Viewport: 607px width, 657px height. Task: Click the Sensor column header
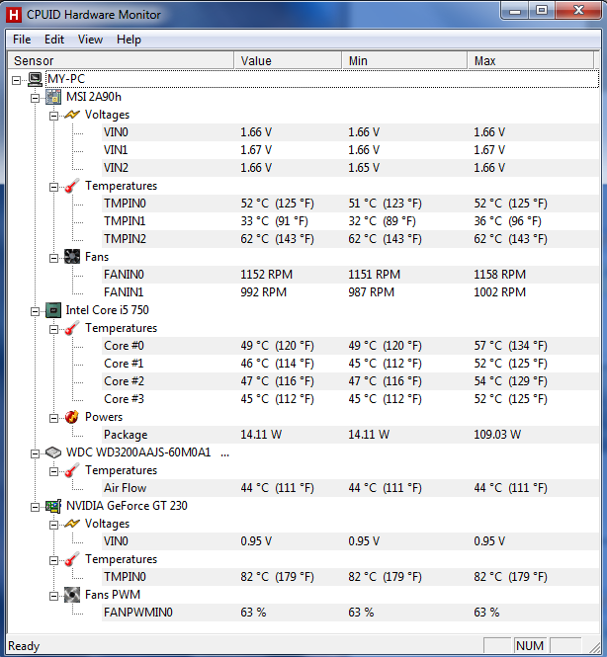click(121, 60)
